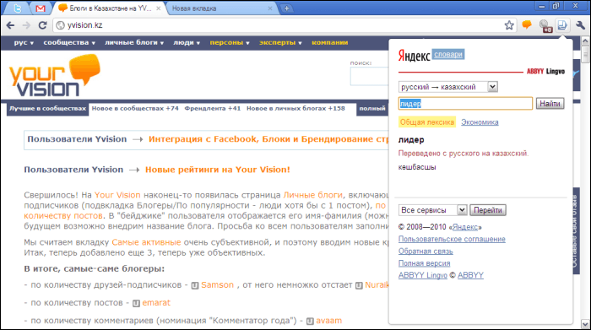
Task: Click the Найти search button
Action: point(550,104)
